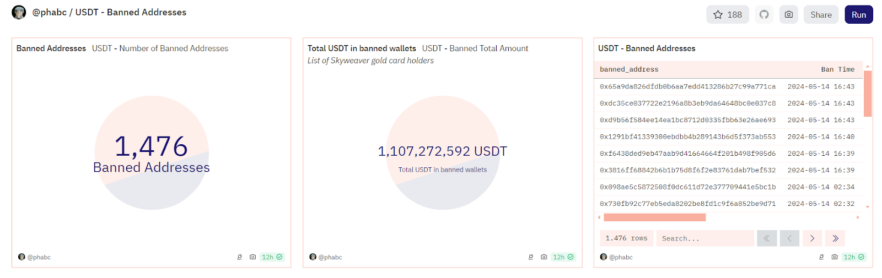Image resolution: width=882 pixels, height=278 pixels.
Task: Click the table search field
Action: (x=704, y=238)
